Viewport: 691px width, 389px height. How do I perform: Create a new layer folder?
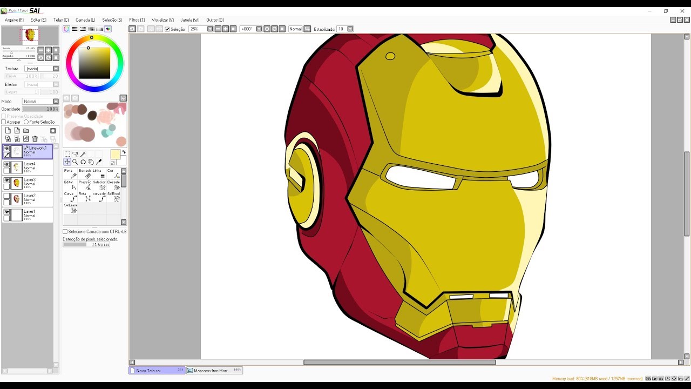[26, 131]
